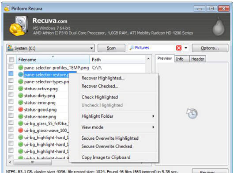Click the left arrow of the horizontal scrollbar
234x173 pixels.
[10, 162]
